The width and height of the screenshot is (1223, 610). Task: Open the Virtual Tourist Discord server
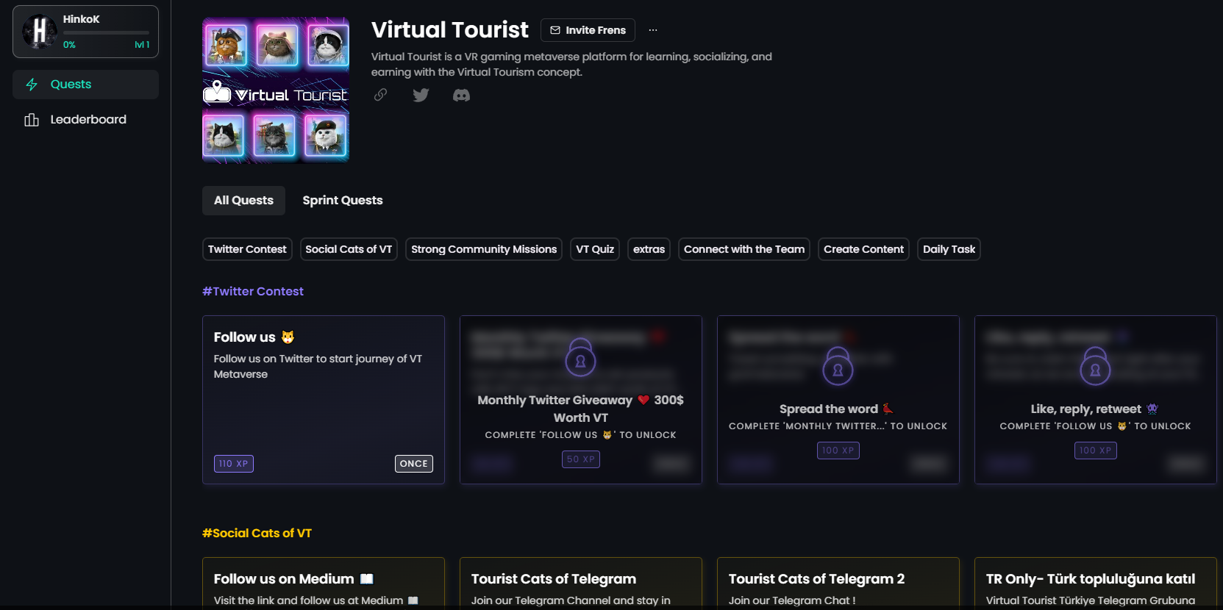(x=461, y=95)
